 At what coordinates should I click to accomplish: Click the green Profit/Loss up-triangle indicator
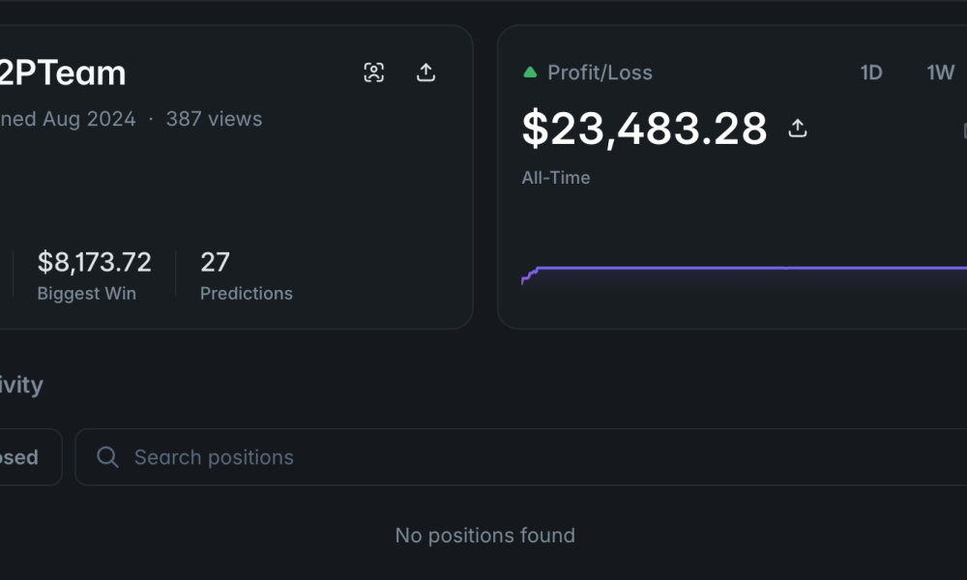530,72
